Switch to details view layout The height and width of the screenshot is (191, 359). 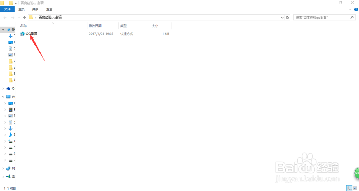(x=349, y=188)
